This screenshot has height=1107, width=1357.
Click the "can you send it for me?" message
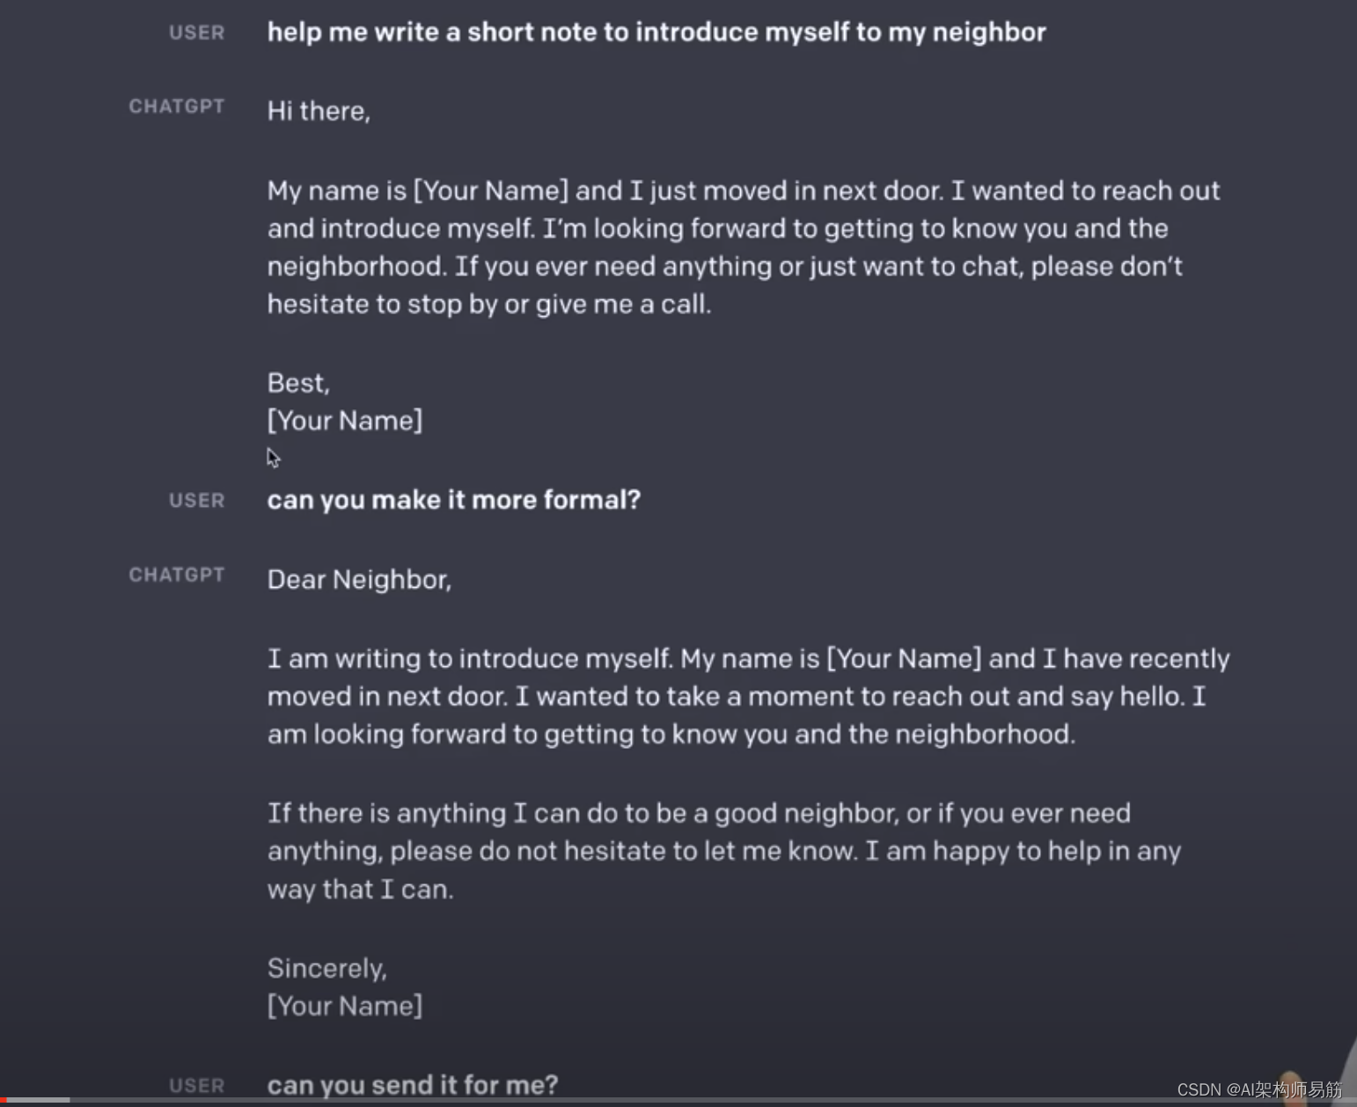[x=413, y=1085]
